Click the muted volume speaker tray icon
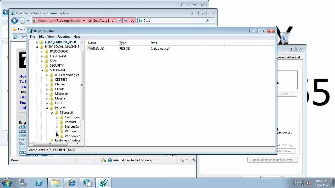 pos(309,183)
